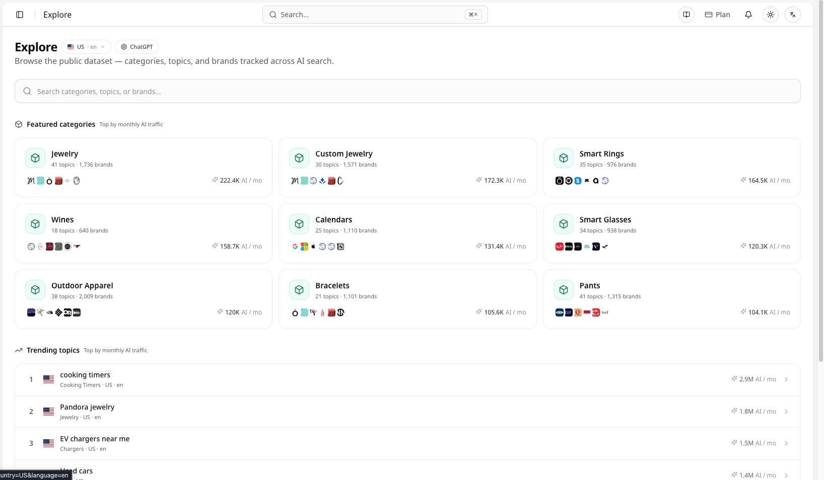
Task: Click the US flag on cooking timers row
Action: point(48,379)
